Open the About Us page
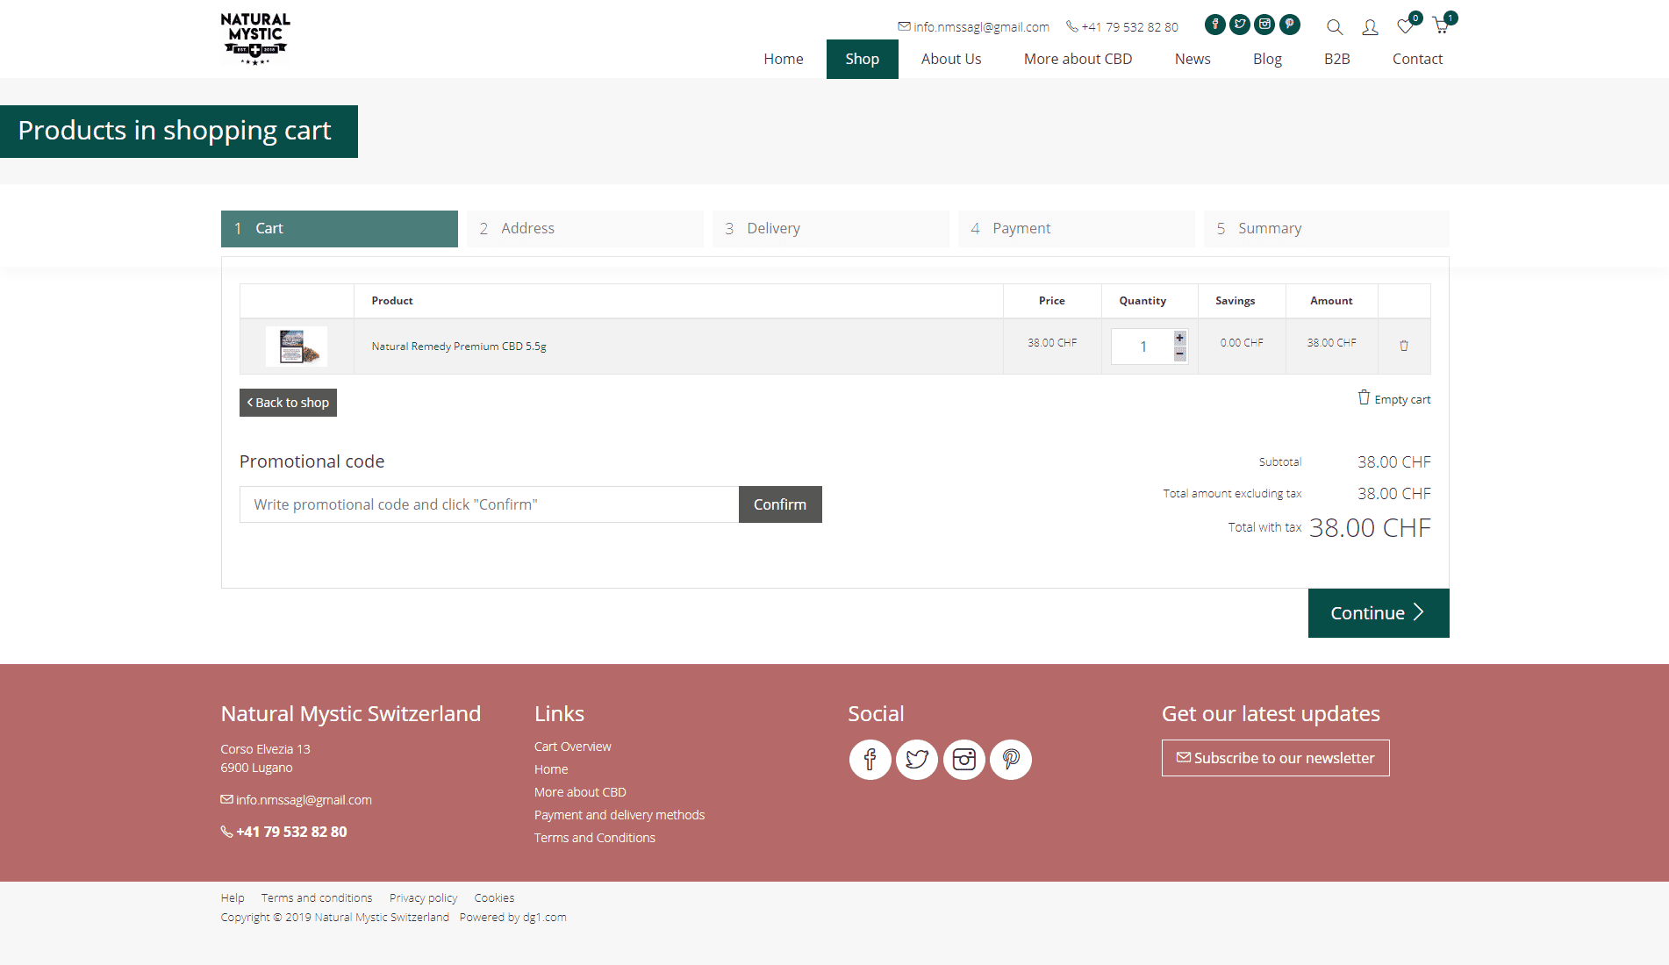Screen dimensions: 1669x965 click(951, 59)
